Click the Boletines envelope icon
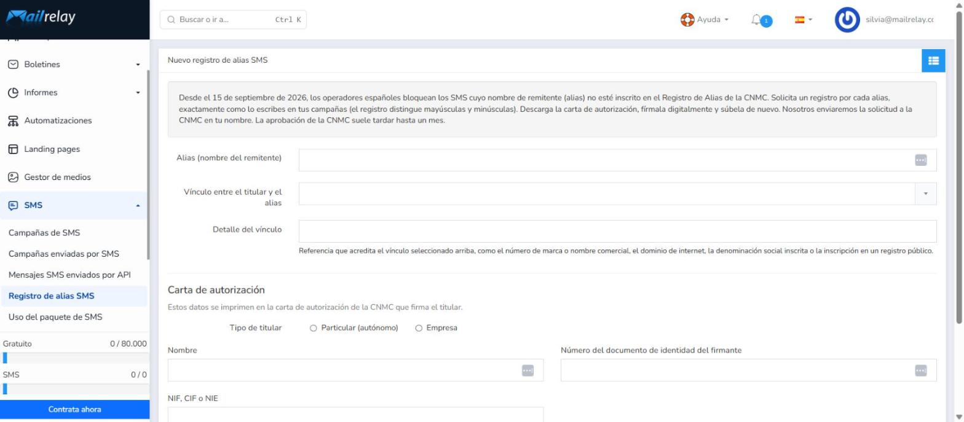Image resolution: width=964 pixels, height=422 pixels. tap(13, 64)
